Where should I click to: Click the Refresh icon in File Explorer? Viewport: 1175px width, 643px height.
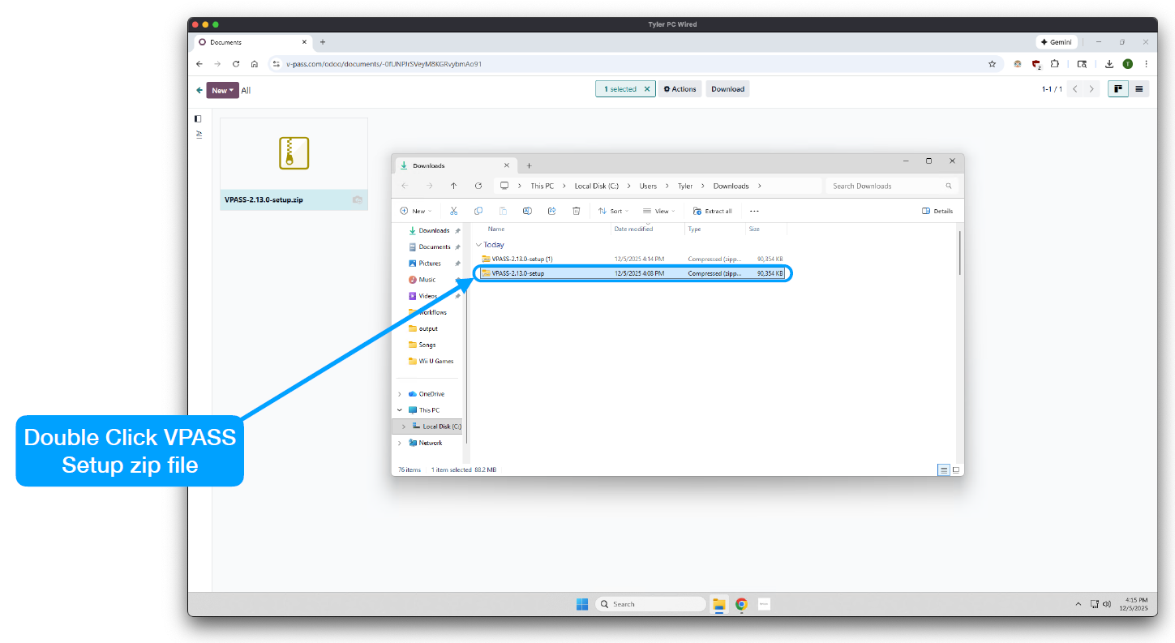478,186
